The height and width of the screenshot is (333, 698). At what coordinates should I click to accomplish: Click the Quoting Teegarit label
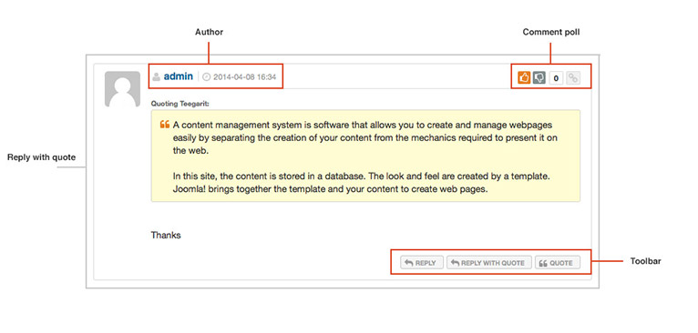[x=180, y=104]
